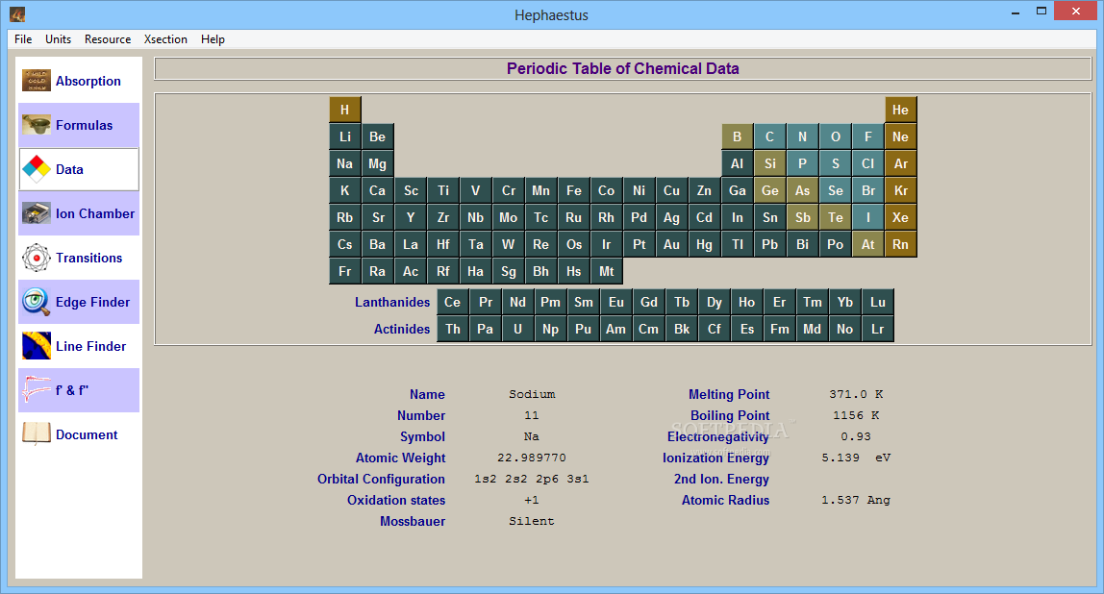
Task: Select the Data diamond icon
Action: tap(36, 169)
